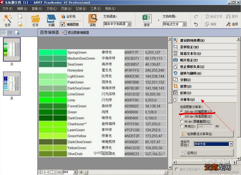Expand 修剪 crop section
The image size is (241, 175).
click(x=204, y=86)
